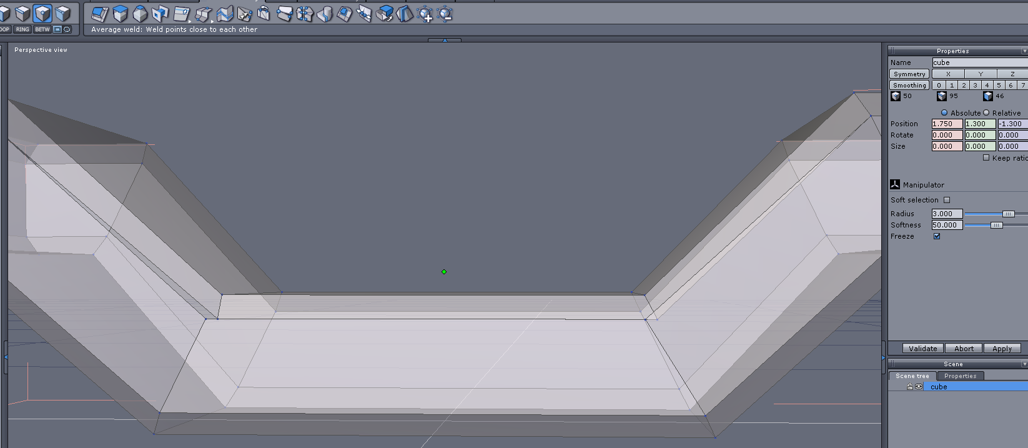
Task: Click the points count icon showing 50
Action: click(x=896, y=96)
